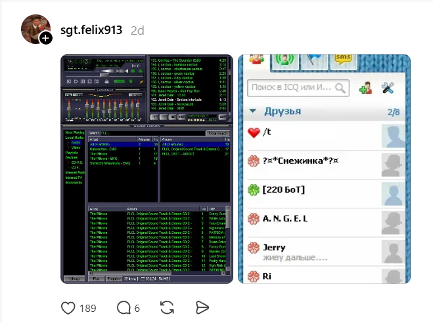Image resolution: width=433 pixels, height=323 pixels.
Task: Open Internet TV in library tree
Action: pyautogui.click(x=74, y=178)
